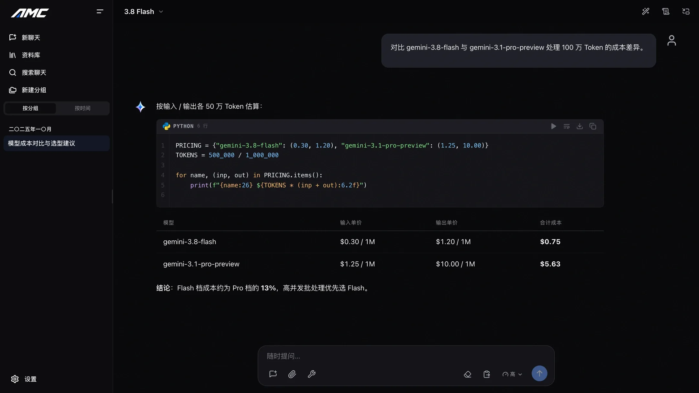Screen dimensions: 699x393
Task: Expand the 高 reasoning level dropdown
Action: (x=512, y=374)
